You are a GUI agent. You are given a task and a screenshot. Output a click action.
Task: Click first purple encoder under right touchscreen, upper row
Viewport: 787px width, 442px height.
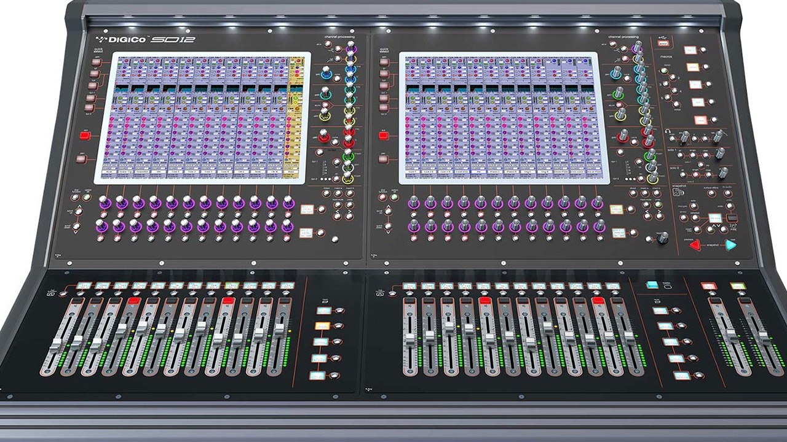coord(414,202)
